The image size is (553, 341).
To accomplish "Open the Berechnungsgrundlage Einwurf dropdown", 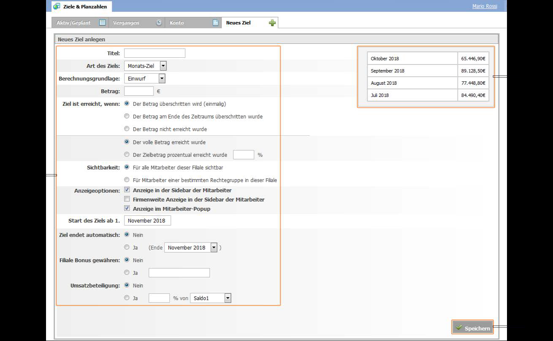I will point(144,78).
